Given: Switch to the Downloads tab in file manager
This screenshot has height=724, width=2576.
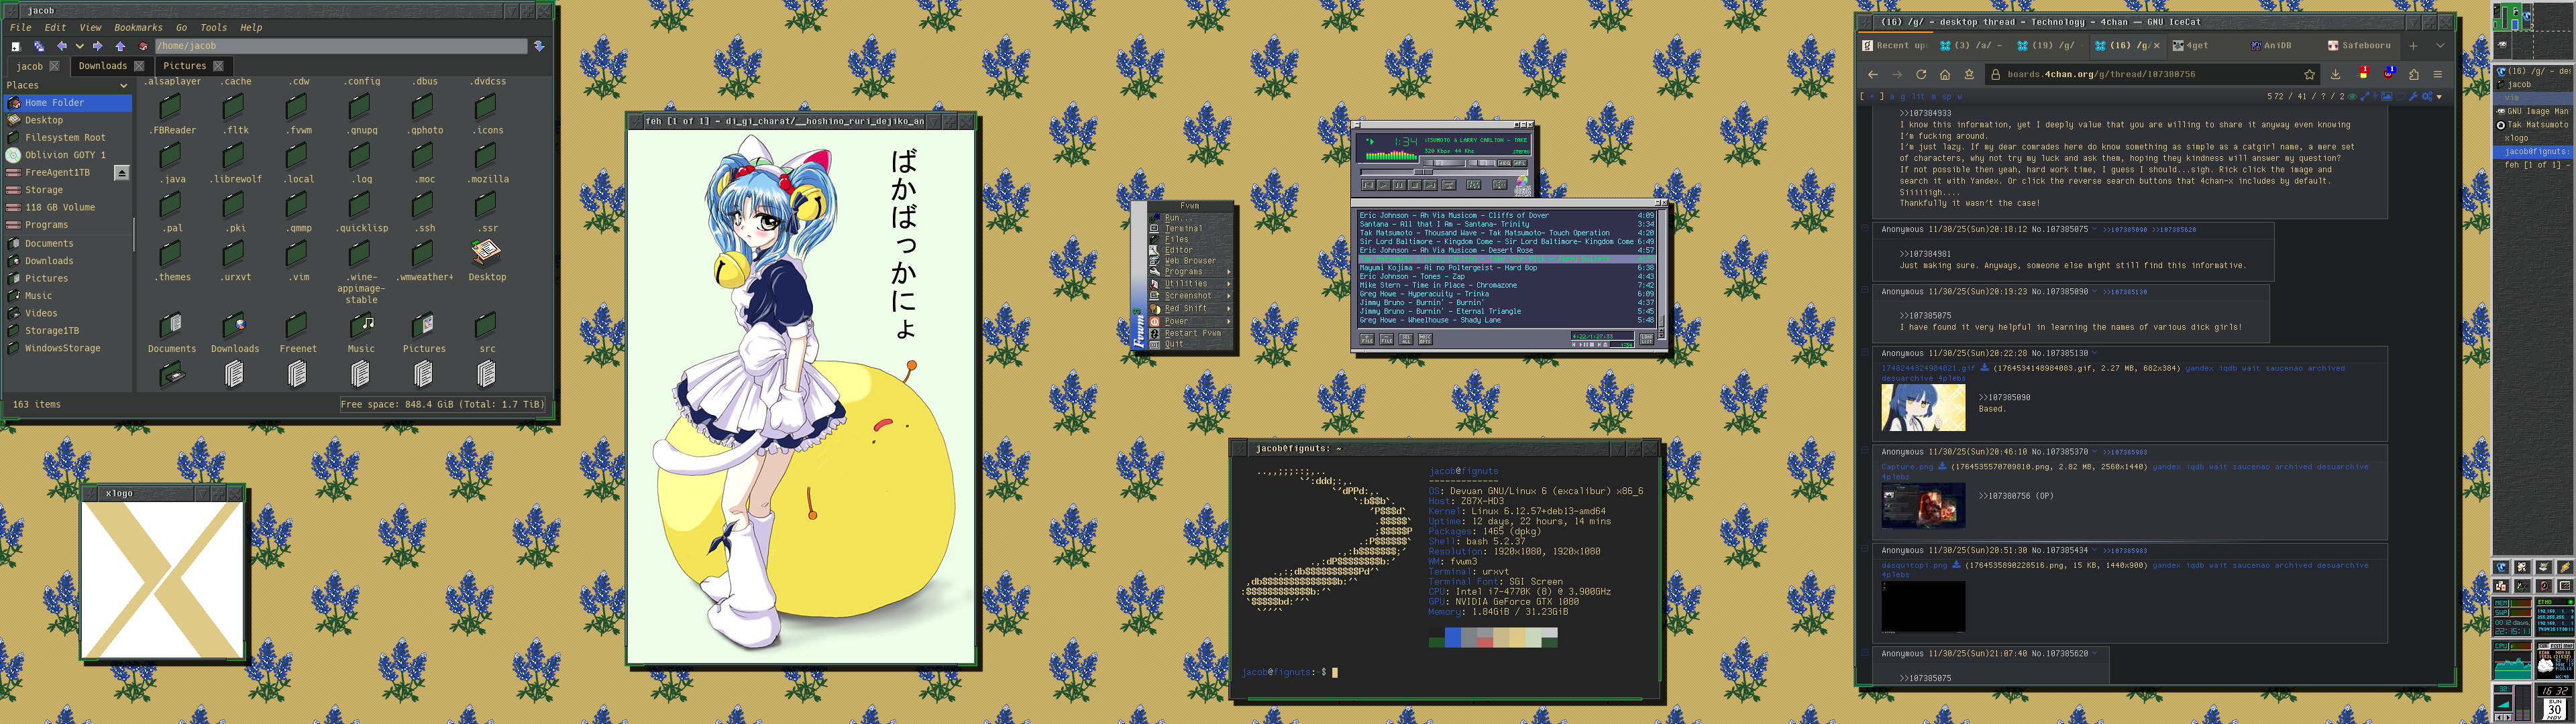Looking at the screenshot, I should click(102, 66).
